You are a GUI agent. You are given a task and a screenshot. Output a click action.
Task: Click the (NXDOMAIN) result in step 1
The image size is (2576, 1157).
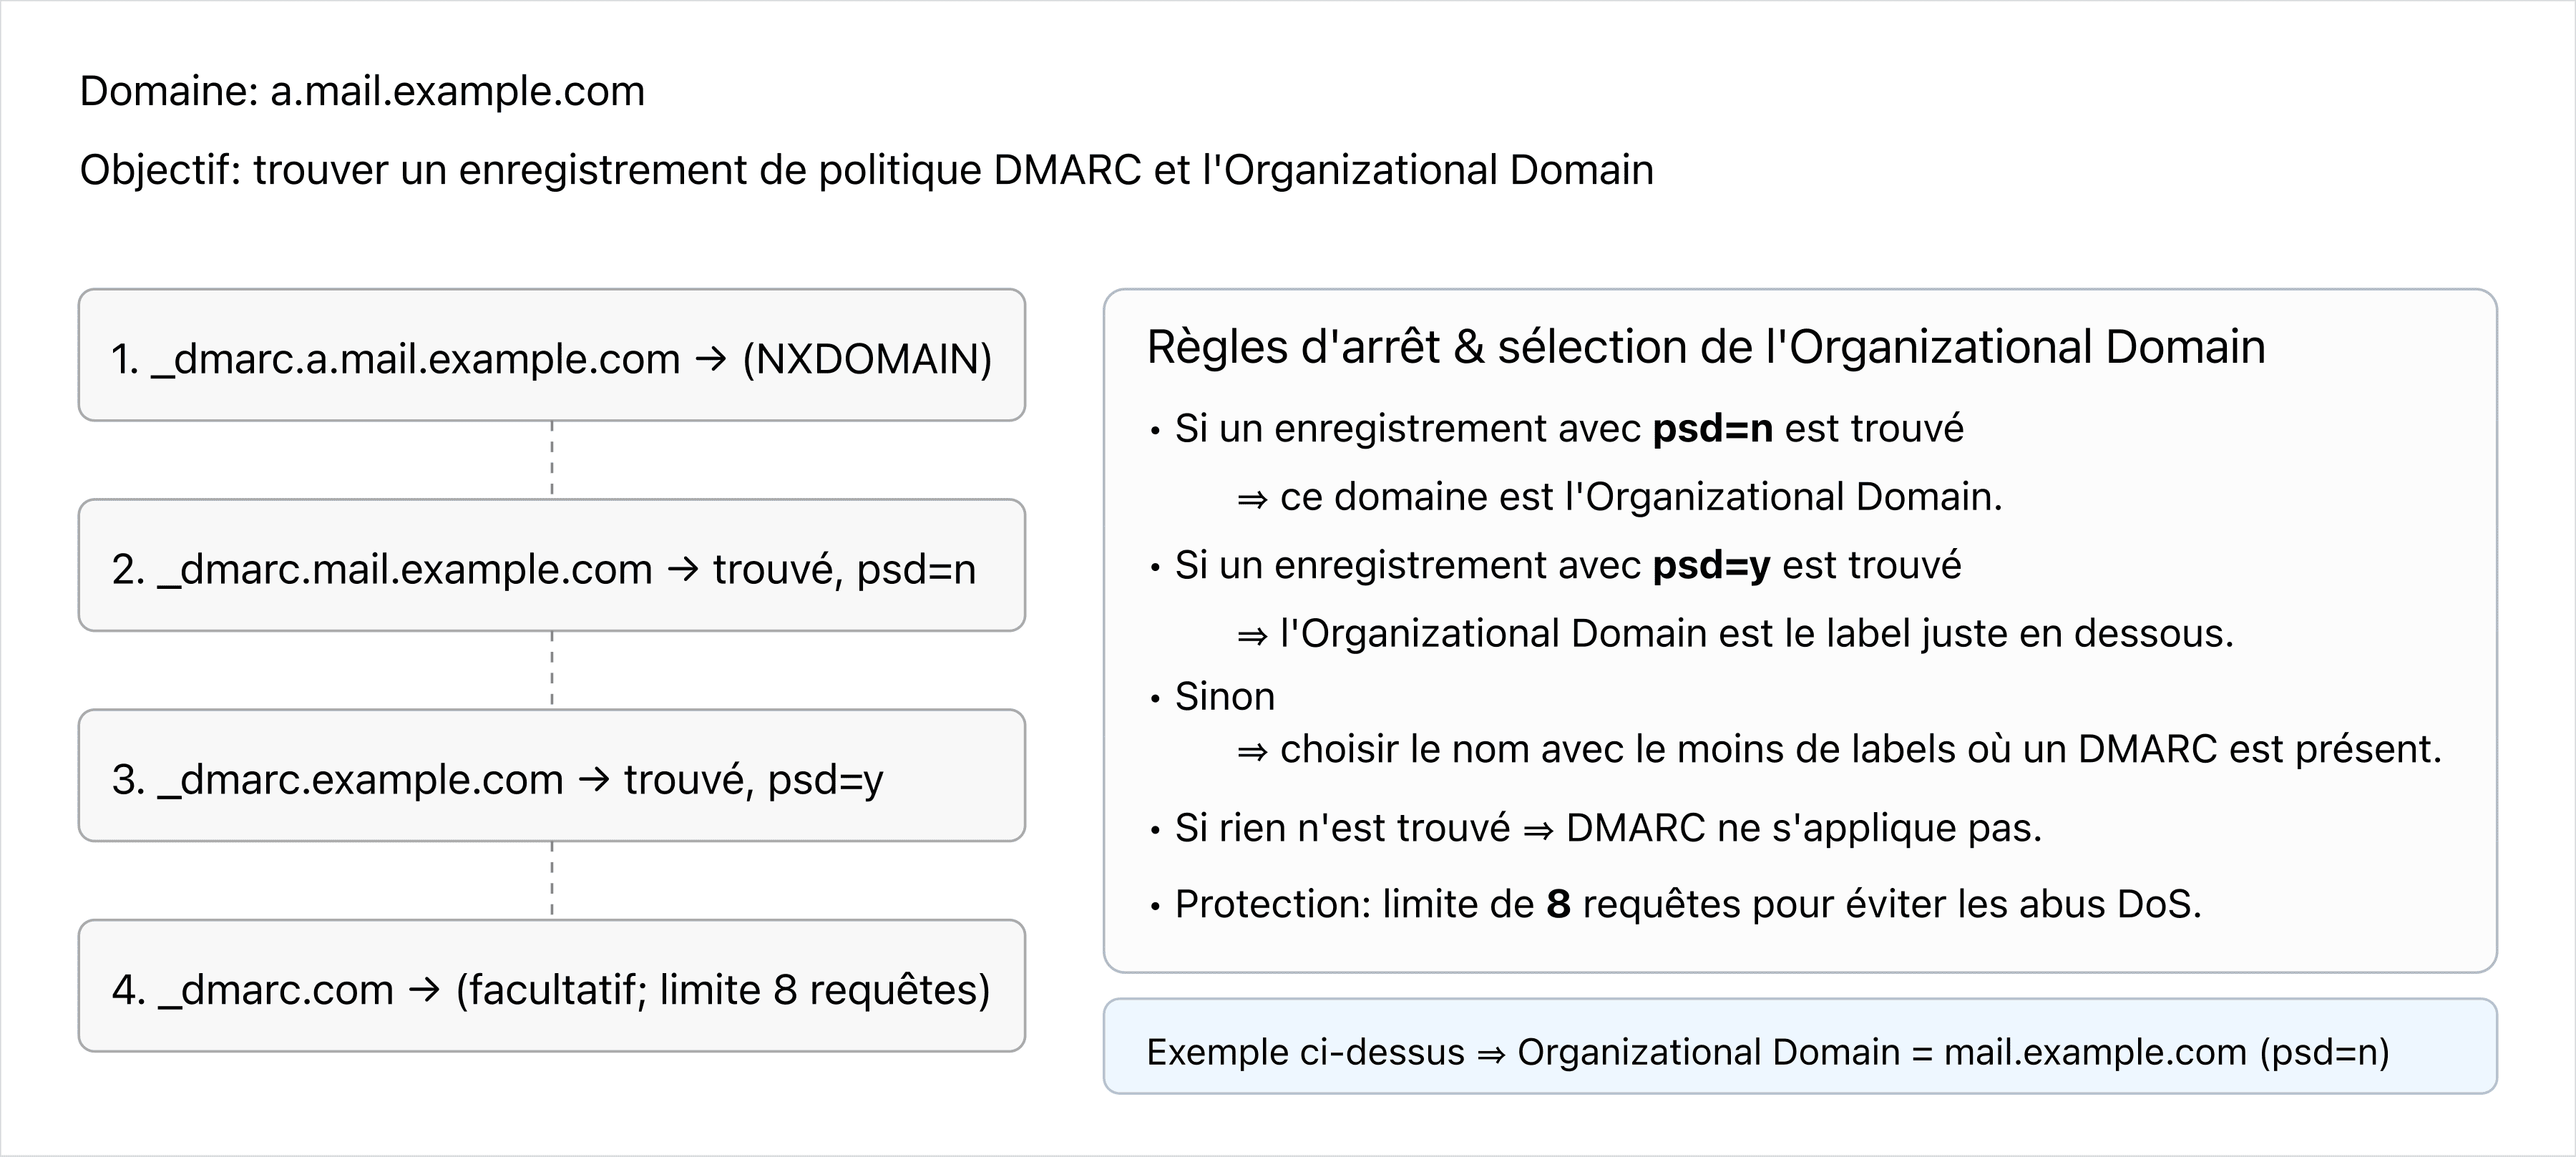(x=867, y=358)
